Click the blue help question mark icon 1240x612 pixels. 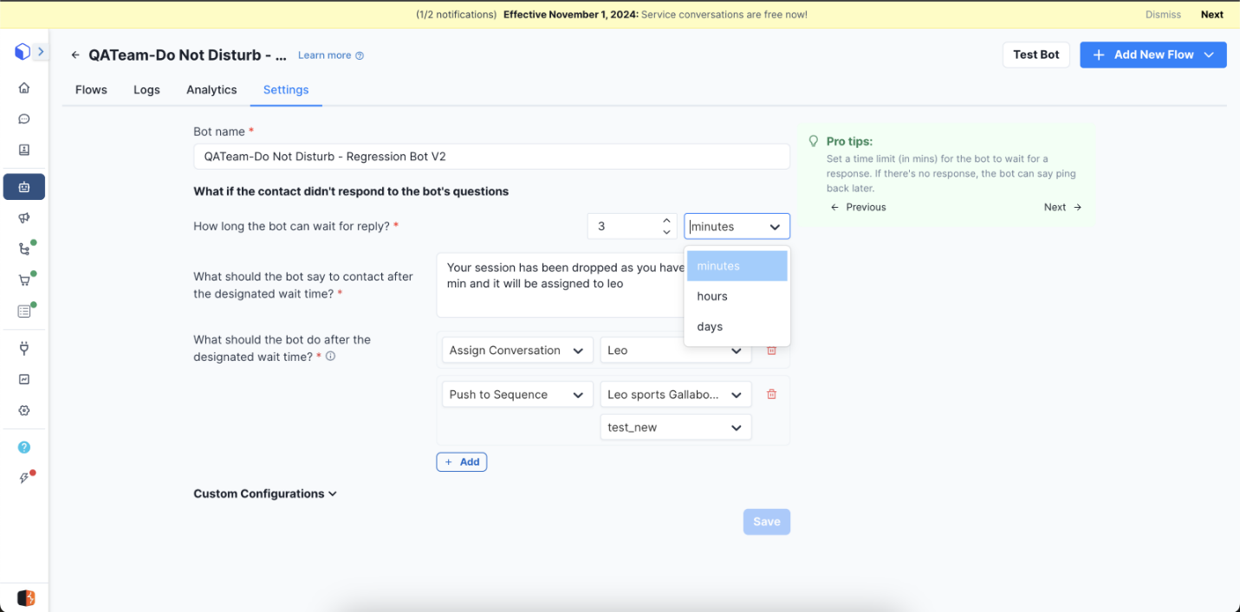[24, 448]
